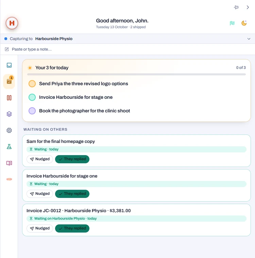Click Waiting on Harbourside Physio today status
The image size is (255, 258).
(x=136, y=219)
